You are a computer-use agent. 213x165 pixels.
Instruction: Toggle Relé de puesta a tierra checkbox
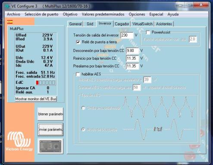click(78, 42)
